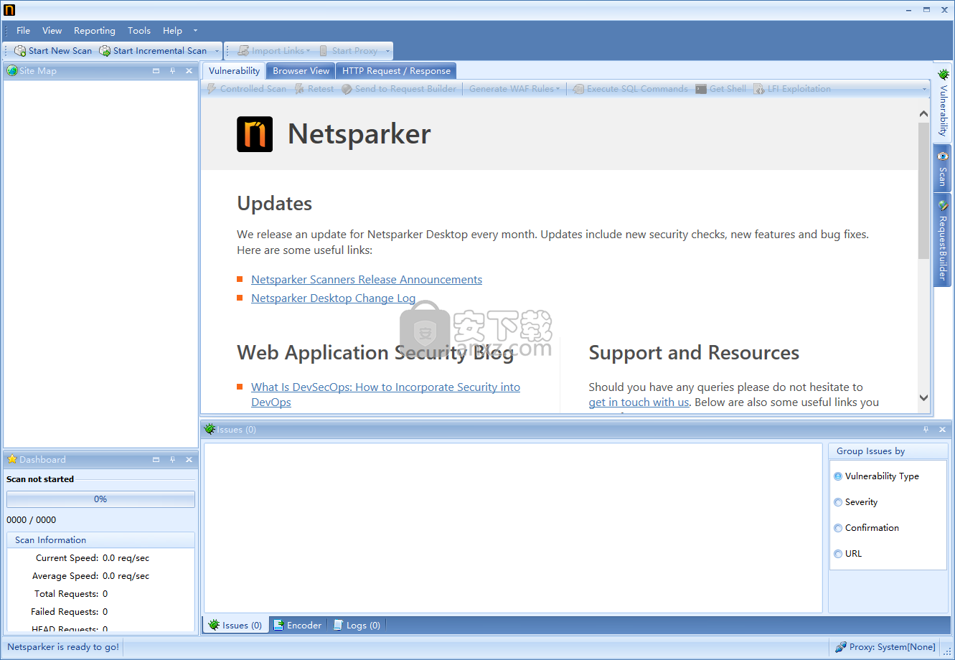Click the LFI Exploitation icon
This screenshot has height=660, width=955.
point(759,89)
